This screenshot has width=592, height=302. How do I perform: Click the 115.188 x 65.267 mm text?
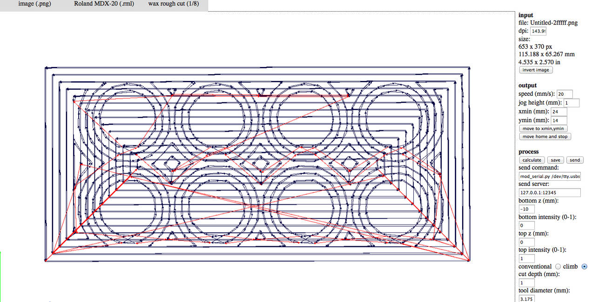(x=546, y=54)
